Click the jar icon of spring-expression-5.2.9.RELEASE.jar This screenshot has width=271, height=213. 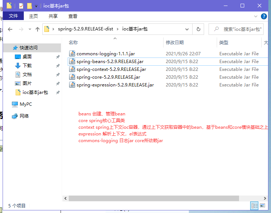coord(72,85)
